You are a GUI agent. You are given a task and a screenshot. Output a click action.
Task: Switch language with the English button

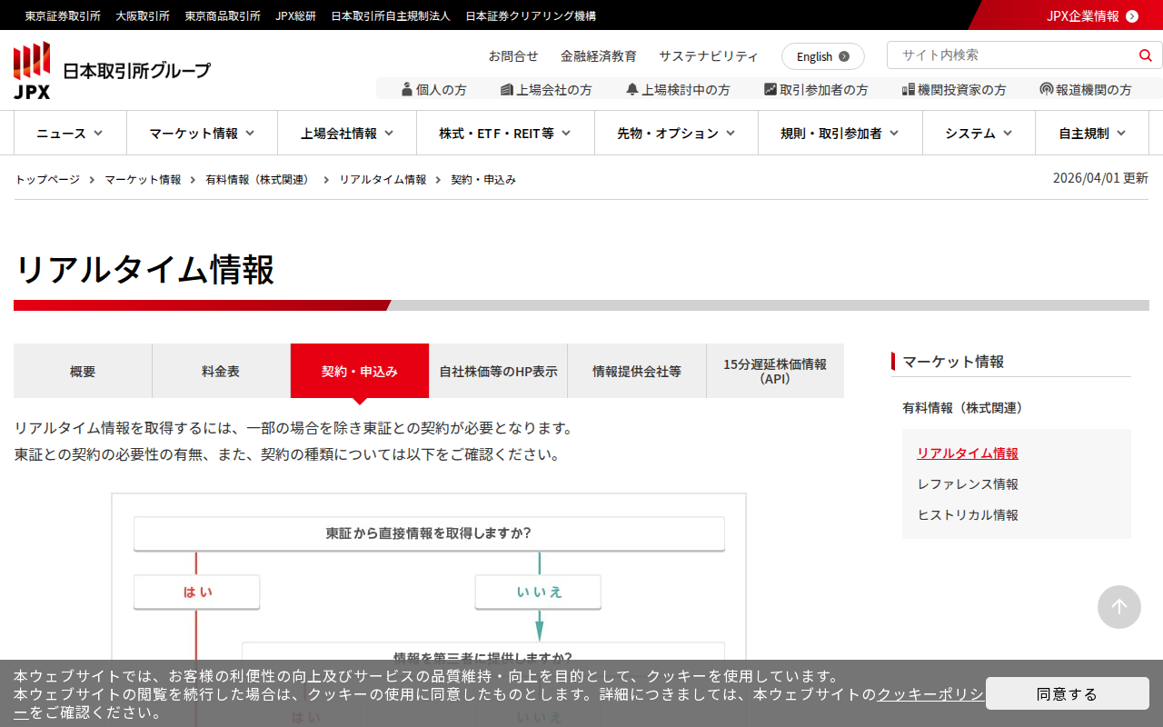point(822,56)
